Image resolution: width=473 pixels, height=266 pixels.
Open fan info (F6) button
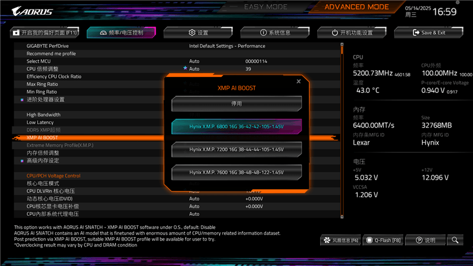tap(341, 240)
